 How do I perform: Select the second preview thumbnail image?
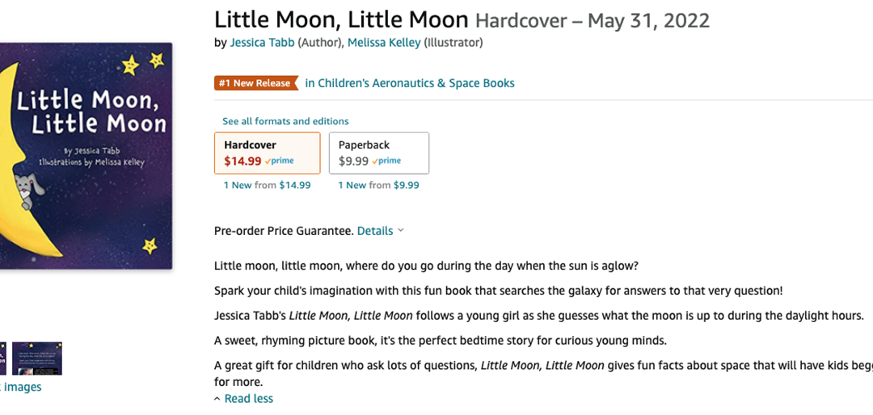point(37,358)
